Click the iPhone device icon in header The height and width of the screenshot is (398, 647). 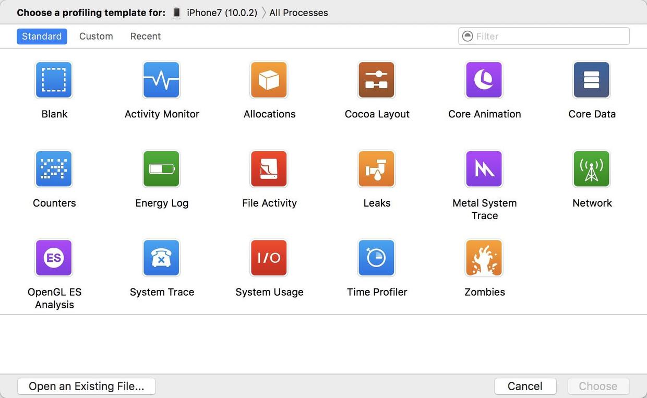click(x=177, y=13)
